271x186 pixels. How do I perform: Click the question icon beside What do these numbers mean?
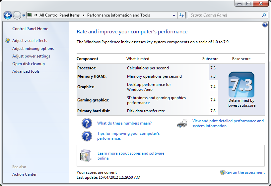click(87, 123)
